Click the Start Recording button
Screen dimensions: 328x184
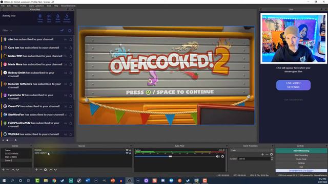[x=301, y=155]
